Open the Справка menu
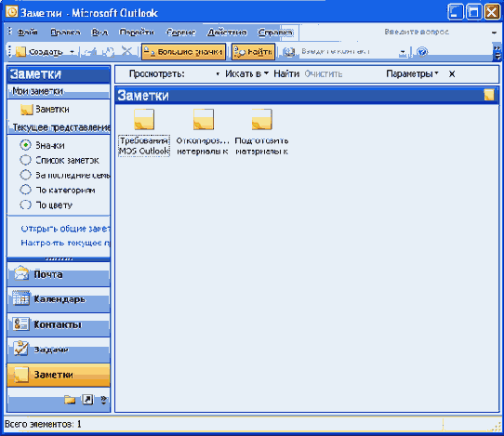The image size is (504, 436). point(275,32)
